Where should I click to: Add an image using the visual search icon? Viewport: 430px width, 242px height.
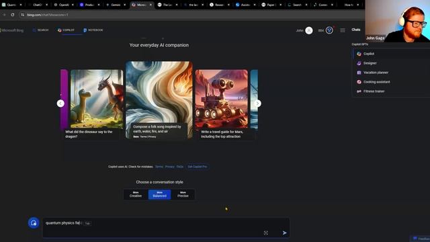(266, 233)
